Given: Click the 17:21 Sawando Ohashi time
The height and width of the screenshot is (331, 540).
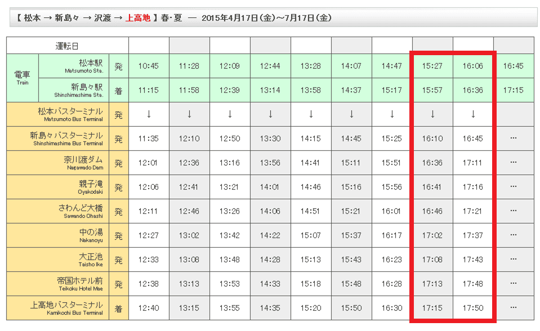Looking at the screenshot, I should [473, 211].
